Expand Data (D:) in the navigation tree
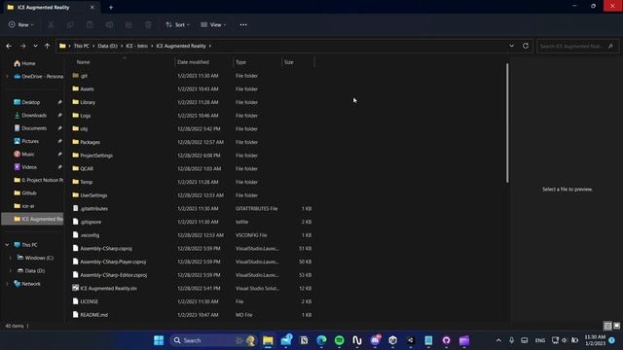This screenshot has width=623, height=350. coord(11,271)
